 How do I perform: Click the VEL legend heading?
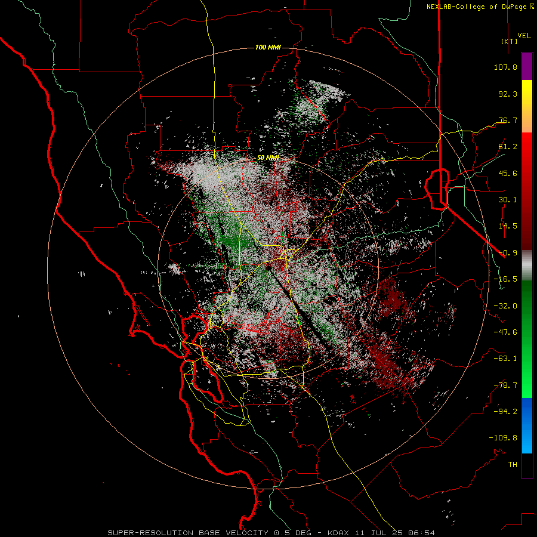(524, 36)
